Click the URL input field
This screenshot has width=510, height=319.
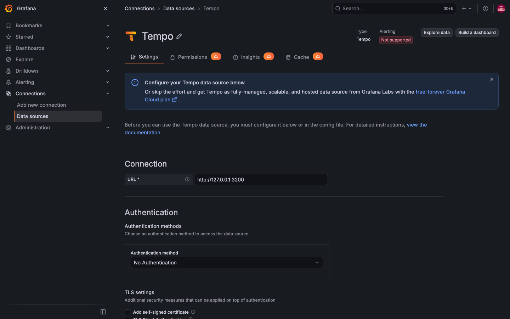pyautogui.click(x=261, y=179)
